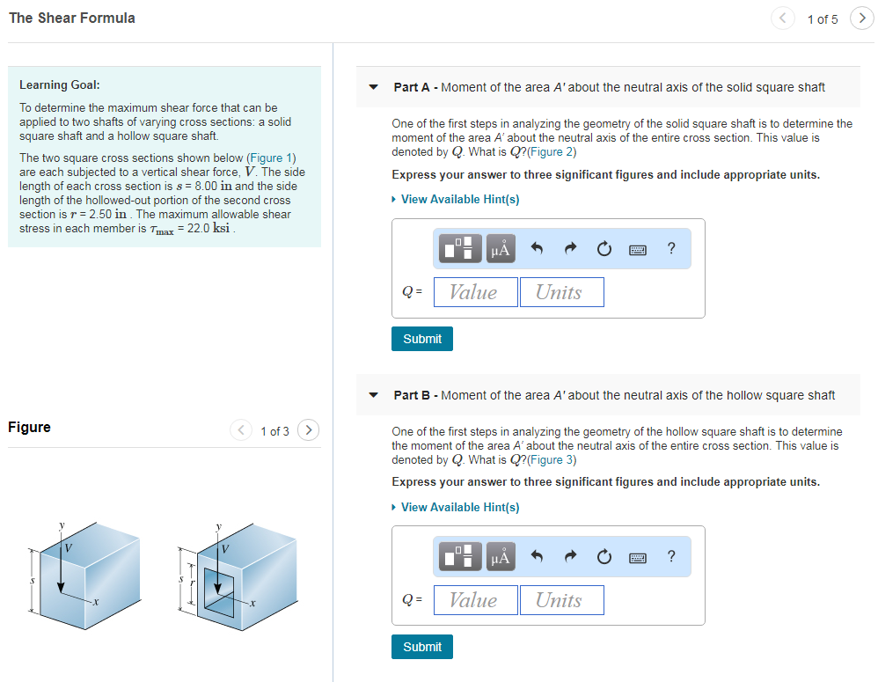Expand View Available Hint(s) under Part A

456,199
